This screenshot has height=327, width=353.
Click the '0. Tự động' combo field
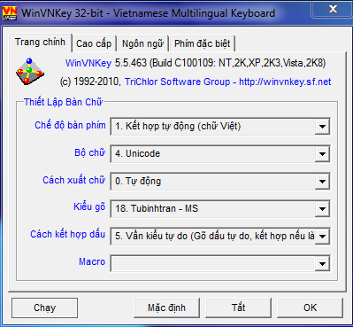click(220, 181)
